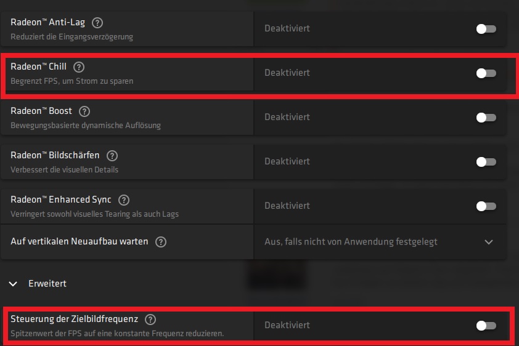Image resolution: width=519 pixels, height=346 pixels.
Task: Select 'Aus, falls nicht von Anwendung festgelegt' value
Action: 351,242
